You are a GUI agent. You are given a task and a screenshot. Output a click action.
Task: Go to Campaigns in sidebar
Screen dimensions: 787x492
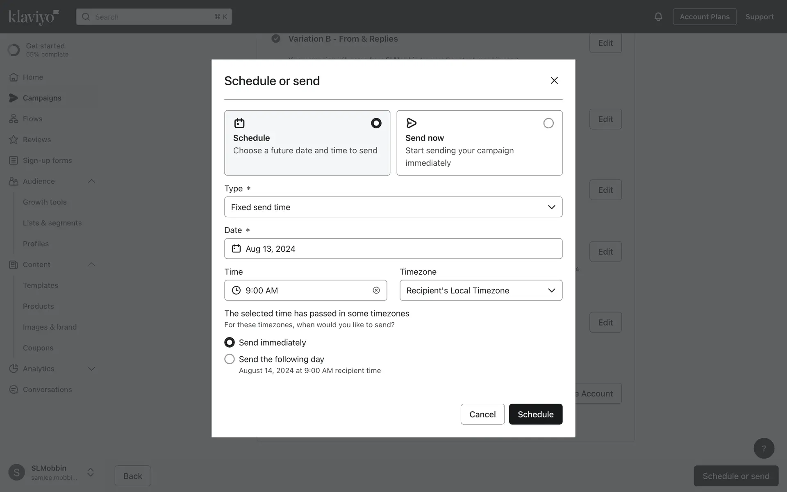click(42, 98)
